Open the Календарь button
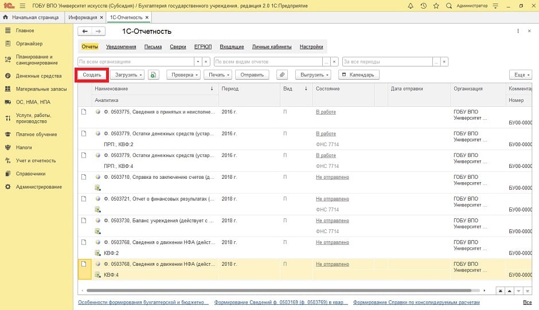This screenshot has width=539, height=310. pos(358,75)
